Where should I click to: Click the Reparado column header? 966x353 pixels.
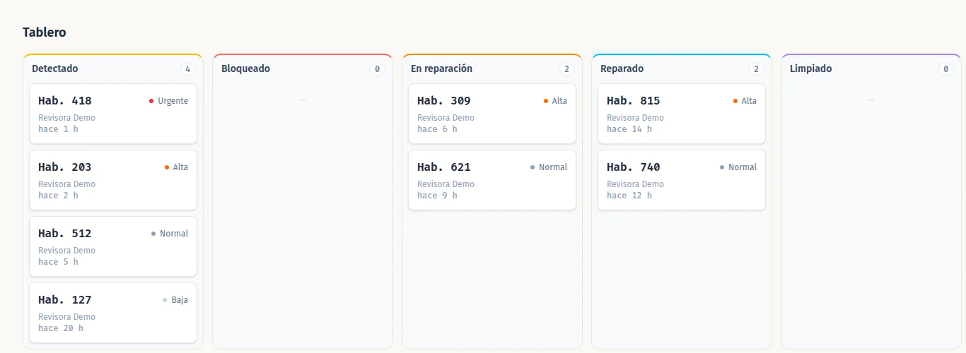(x=622, y=68)
